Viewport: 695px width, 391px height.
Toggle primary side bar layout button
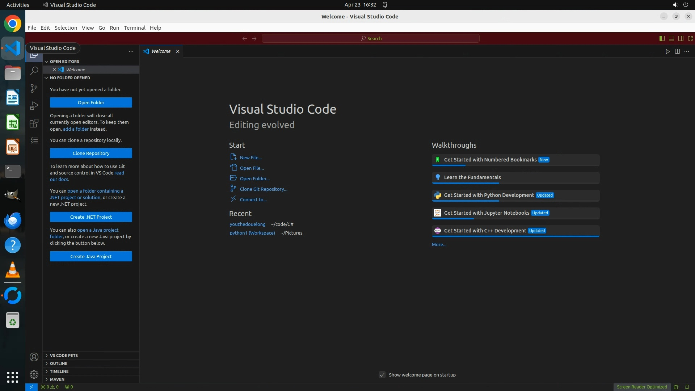coord(662,38)
